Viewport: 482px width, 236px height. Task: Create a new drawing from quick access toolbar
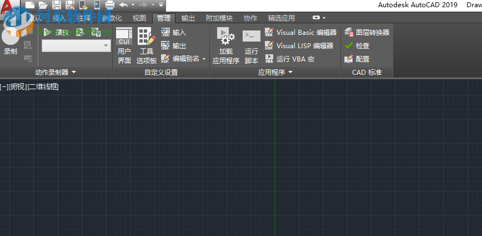coord(30,4)
